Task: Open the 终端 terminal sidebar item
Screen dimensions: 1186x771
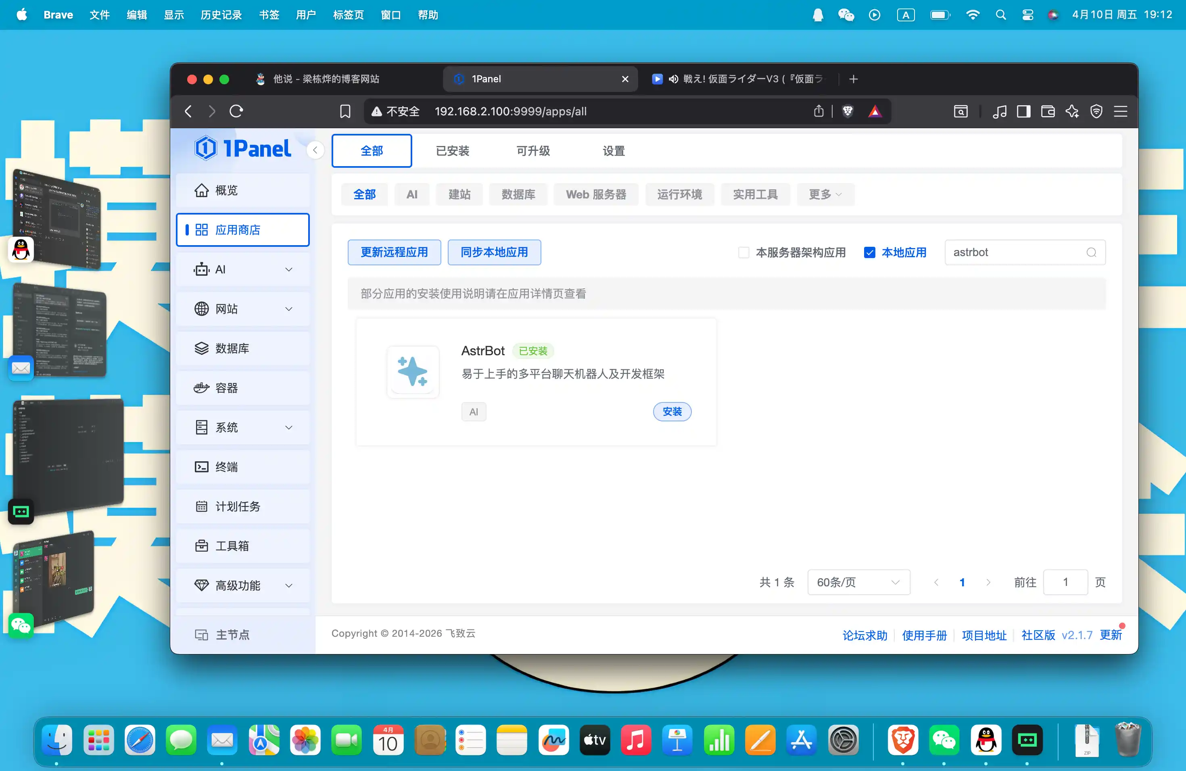Action: 226,467
